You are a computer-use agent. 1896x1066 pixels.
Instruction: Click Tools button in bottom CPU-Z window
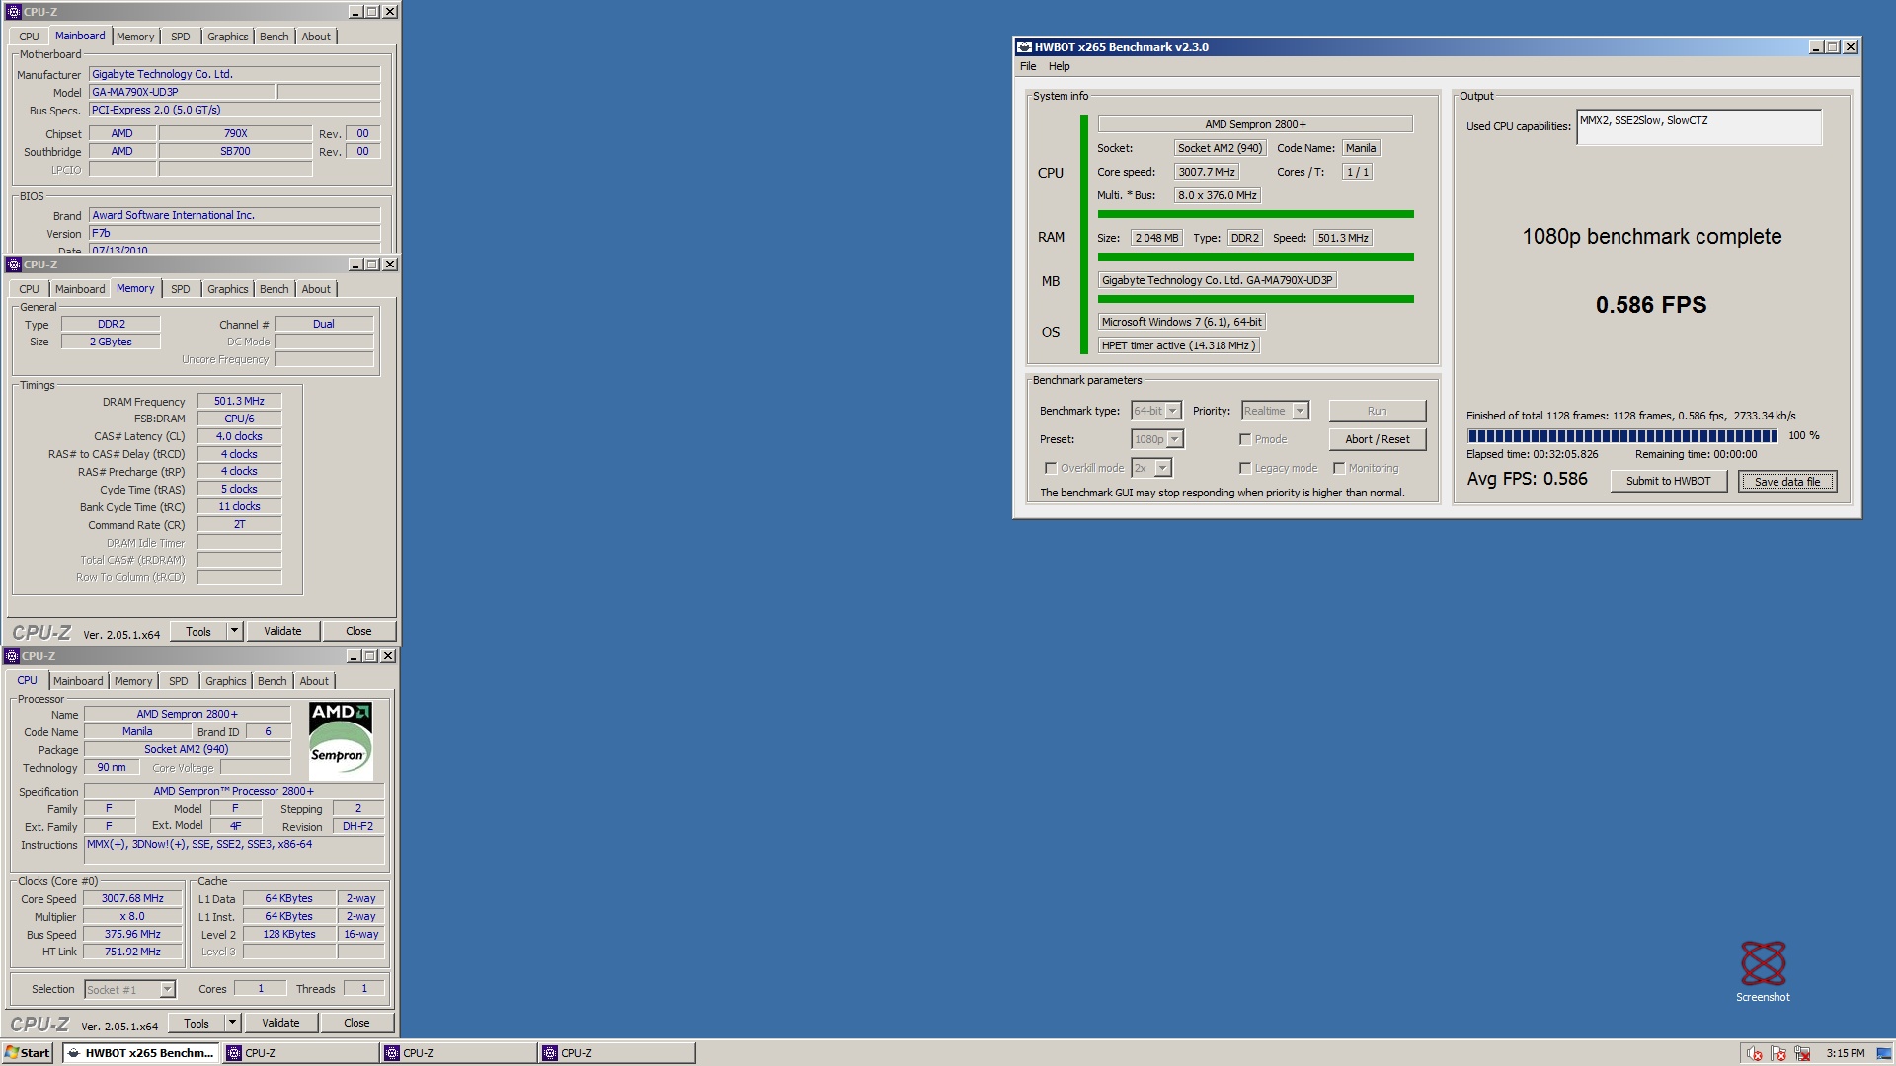197,1023
